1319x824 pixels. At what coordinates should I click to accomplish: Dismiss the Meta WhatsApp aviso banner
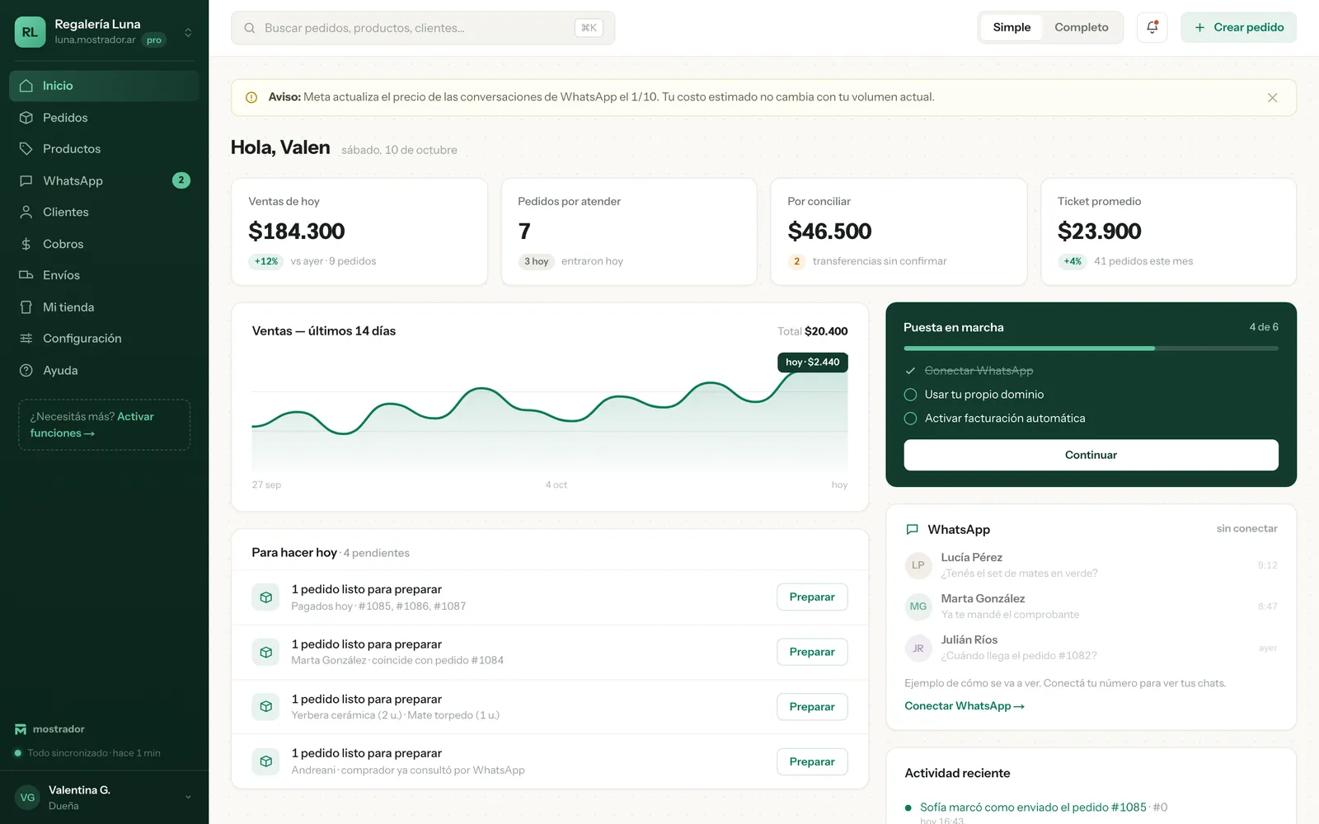tap(1272, 97)
